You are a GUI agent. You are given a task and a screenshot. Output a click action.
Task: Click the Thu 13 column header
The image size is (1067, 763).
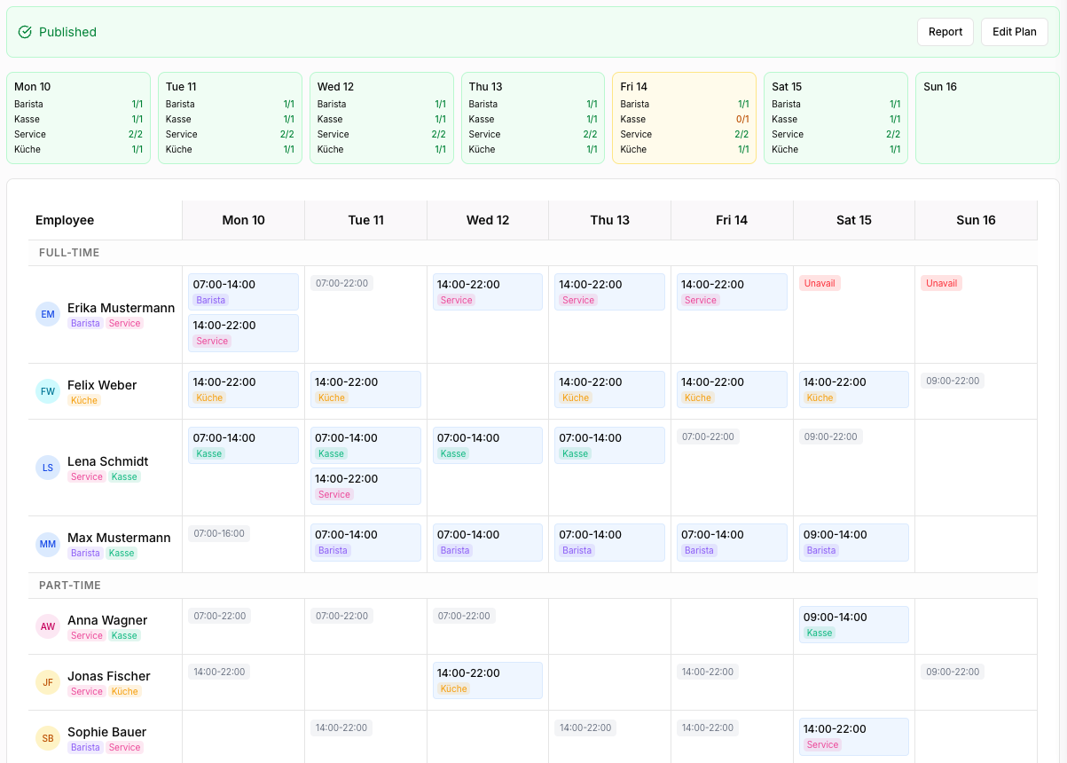[x=610, y=220]
